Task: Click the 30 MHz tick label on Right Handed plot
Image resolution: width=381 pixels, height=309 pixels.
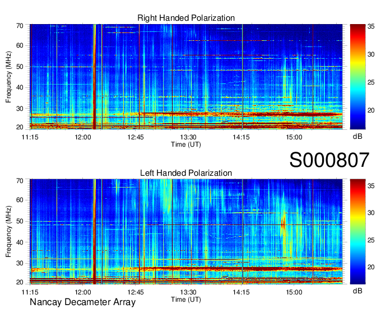Action: (20, 109)
